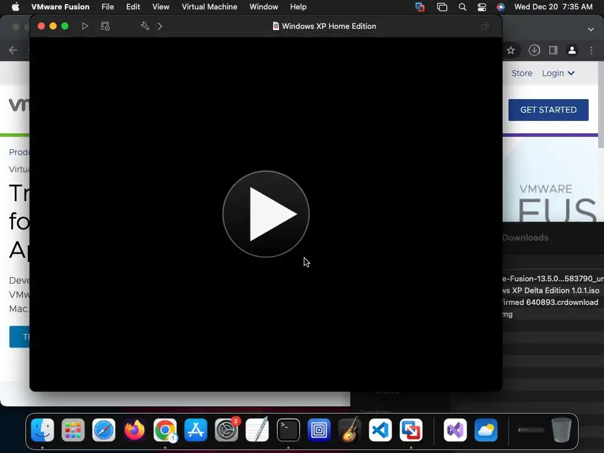Image resolution: width=604 pixels, height=453 pixels.
Task: Open the Help menu
Action: [x=298, y=7]
